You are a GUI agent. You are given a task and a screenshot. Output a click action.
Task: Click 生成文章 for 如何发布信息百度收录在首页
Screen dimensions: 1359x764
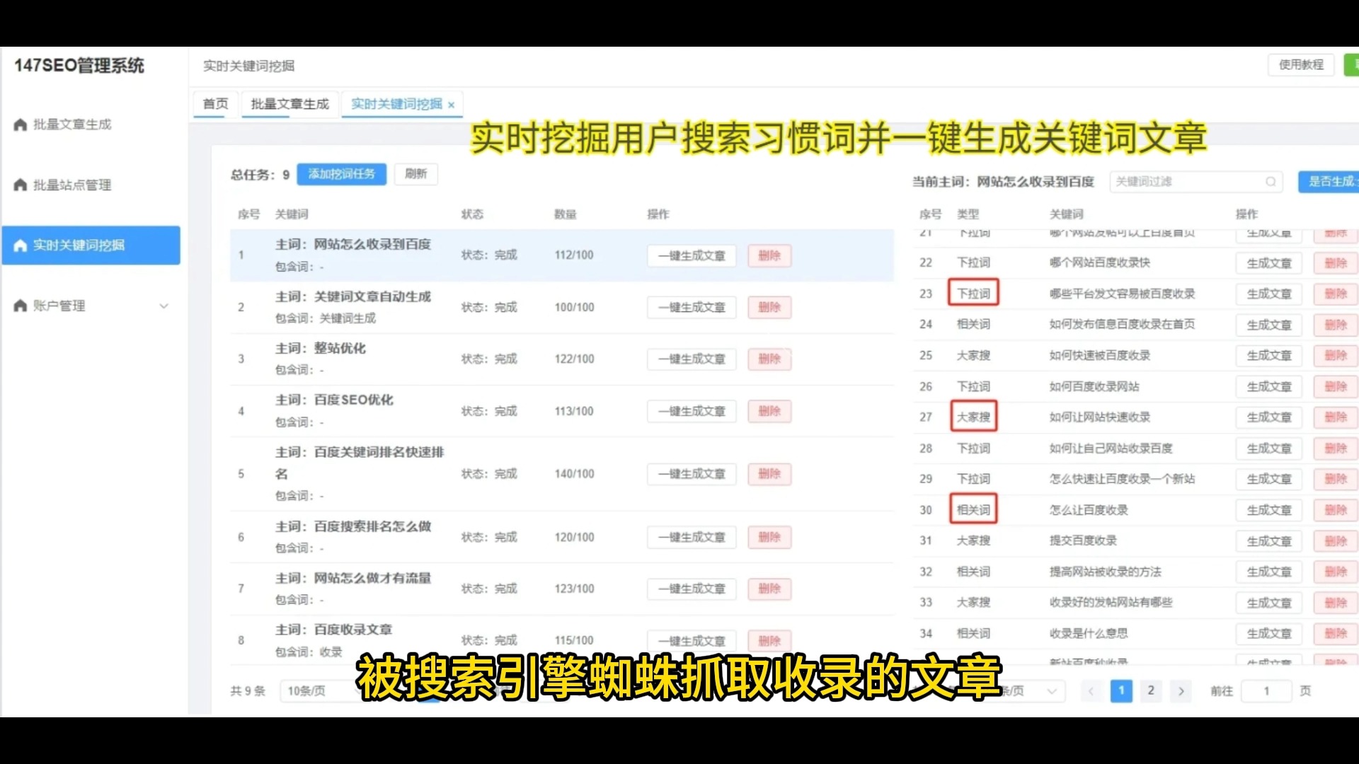pos(1269,325)
